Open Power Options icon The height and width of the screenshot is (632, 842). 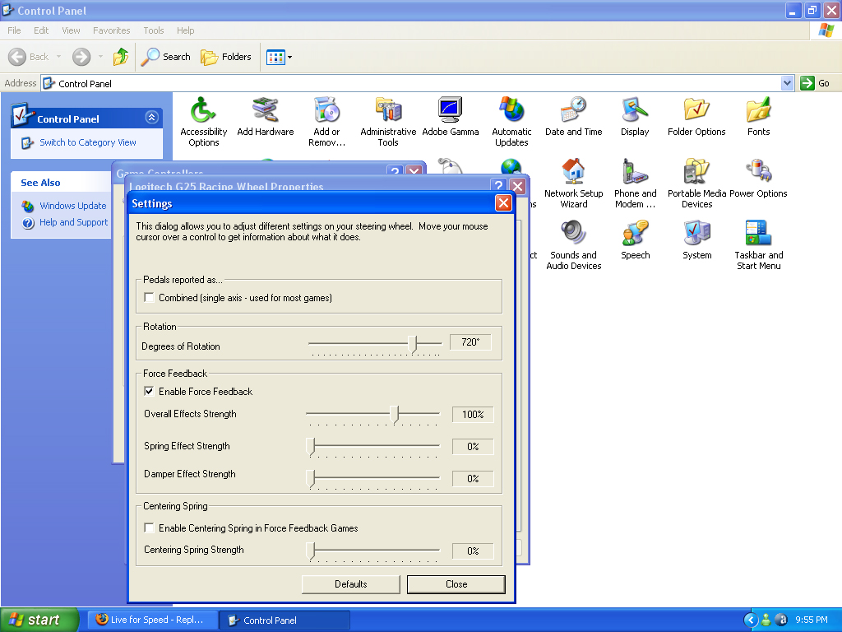(x=758, y=179)
